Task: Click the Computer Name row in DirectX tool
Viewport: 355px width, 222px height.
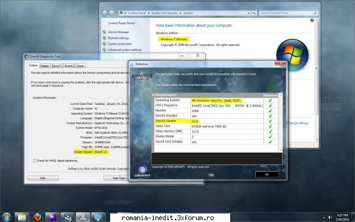Action: click(85, 109)
